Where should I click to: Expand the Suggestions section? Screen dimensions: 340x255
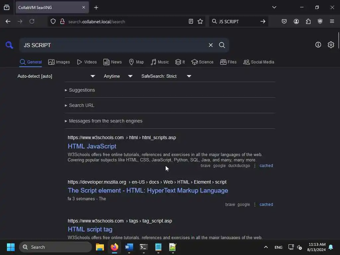80,90
